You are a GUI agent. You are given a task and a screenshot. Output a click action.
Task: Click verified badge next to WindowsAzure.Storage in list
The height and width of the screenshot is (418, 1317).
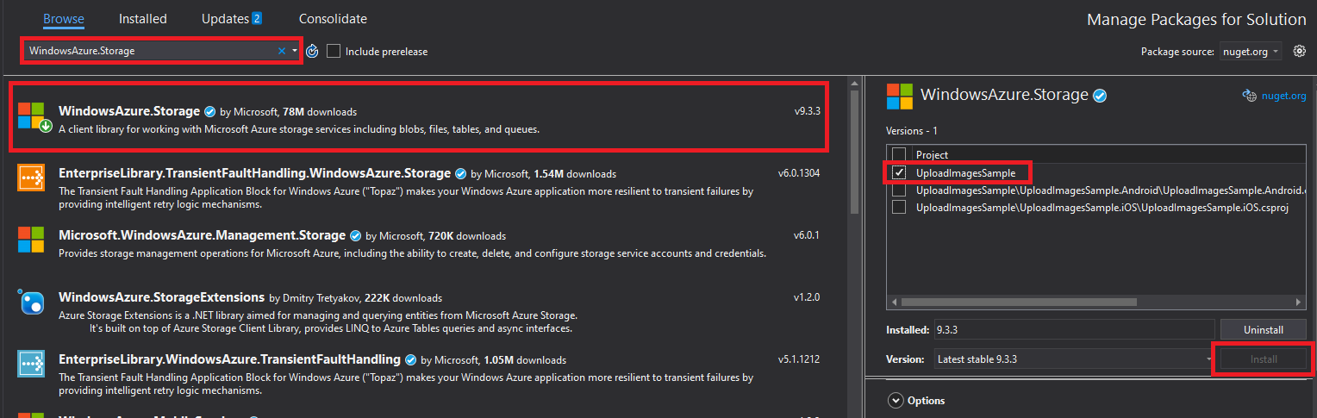pyautogui.click(x=209, y=111)
